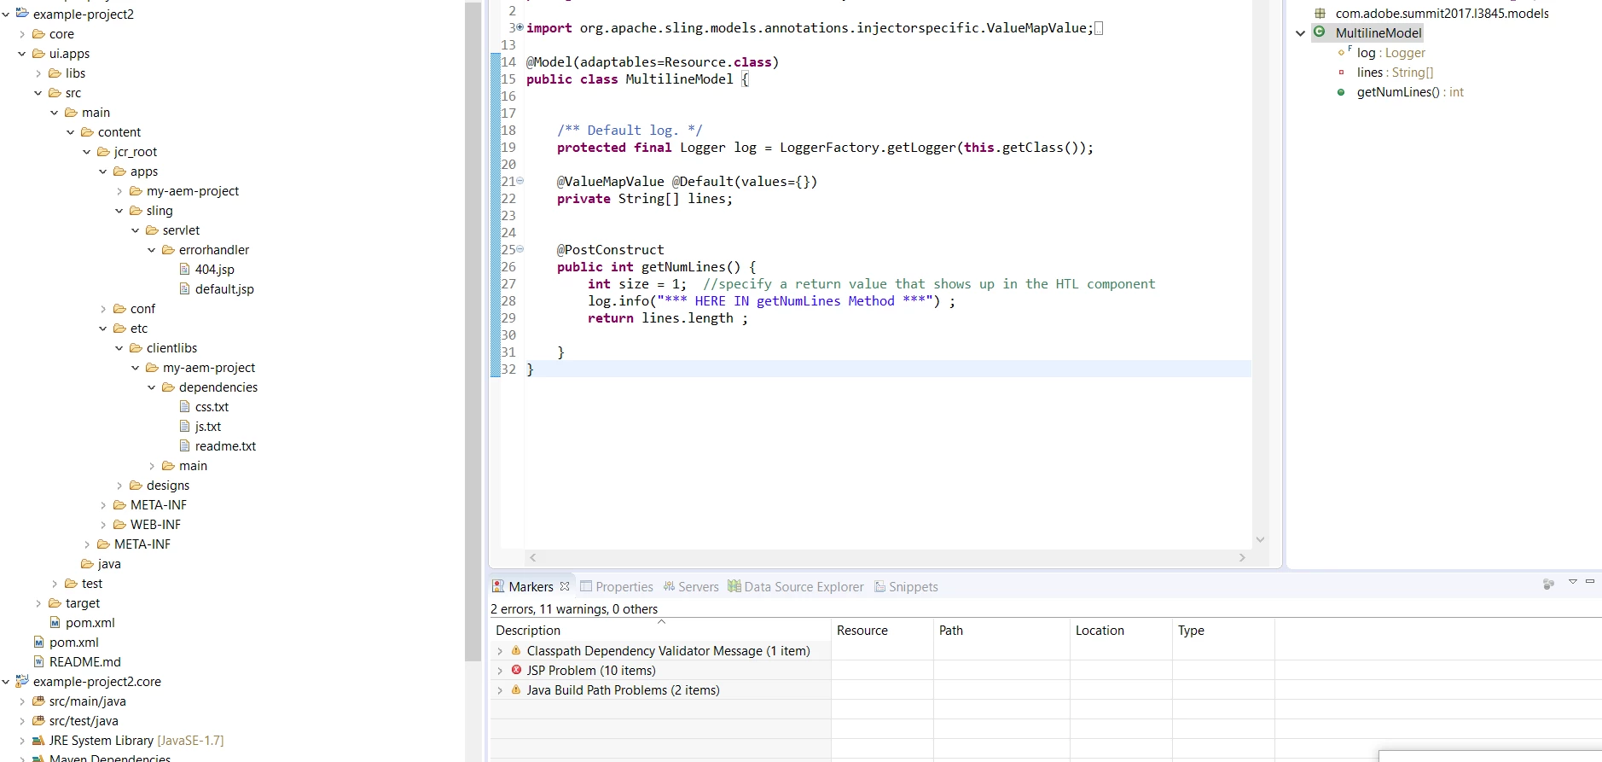This screenshot has width=1602, height=762.
Task: Place cursor on 'return lines.length' code line
Action: pyautogui.click(x=667, y=318)
